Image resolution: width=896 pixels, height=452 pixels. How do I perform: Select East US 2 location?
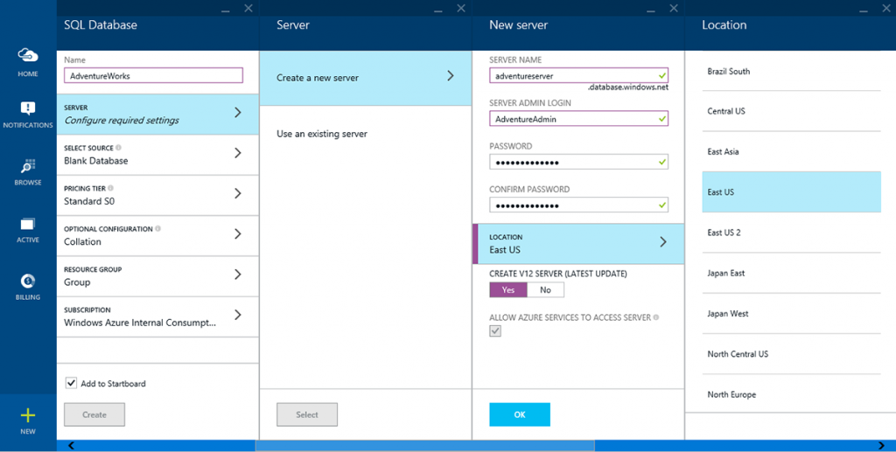791,233
